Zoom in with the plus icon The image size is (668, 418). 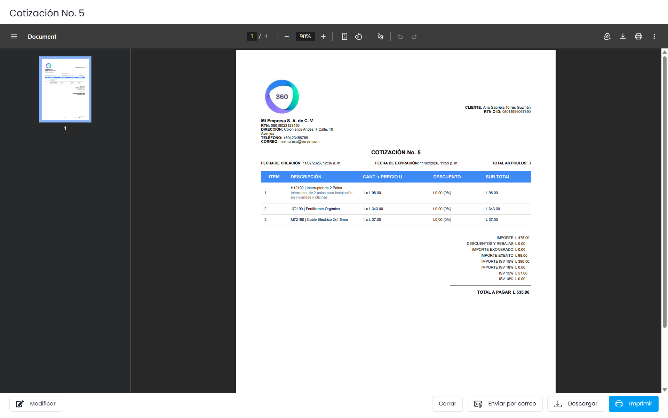pyautogui.click(x=323, y=37)
